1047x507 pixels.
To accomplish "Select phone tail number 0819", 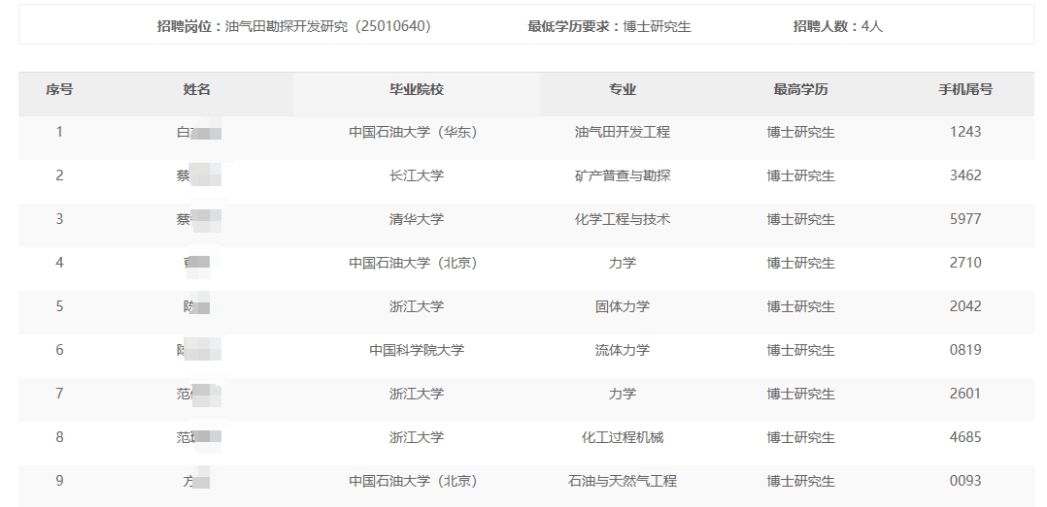I will click(965, 350).
